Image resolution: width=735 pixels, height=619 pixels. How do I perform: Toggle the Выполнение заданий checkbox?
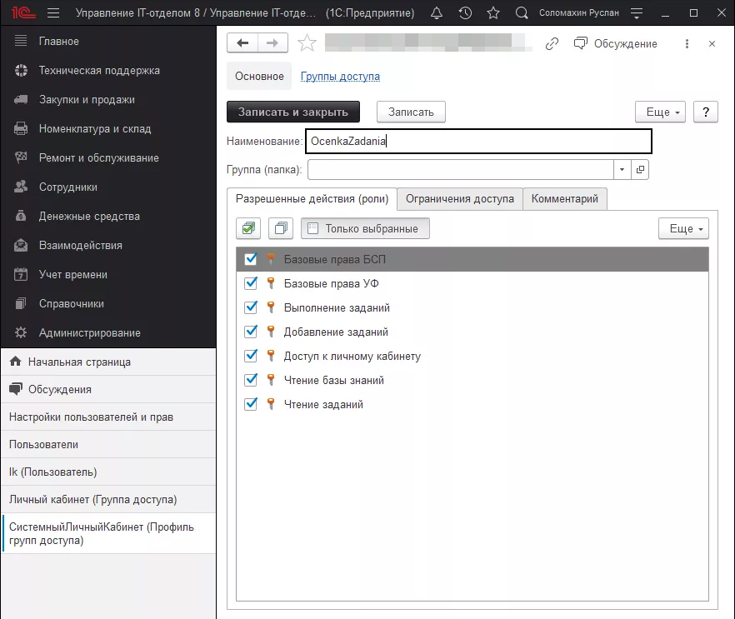[251, 307]
